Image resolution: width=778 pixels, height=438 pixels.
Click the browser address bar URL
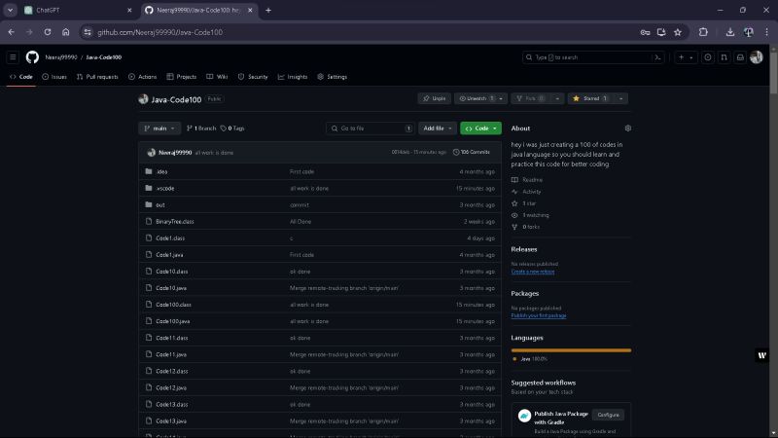coord(159,32)
